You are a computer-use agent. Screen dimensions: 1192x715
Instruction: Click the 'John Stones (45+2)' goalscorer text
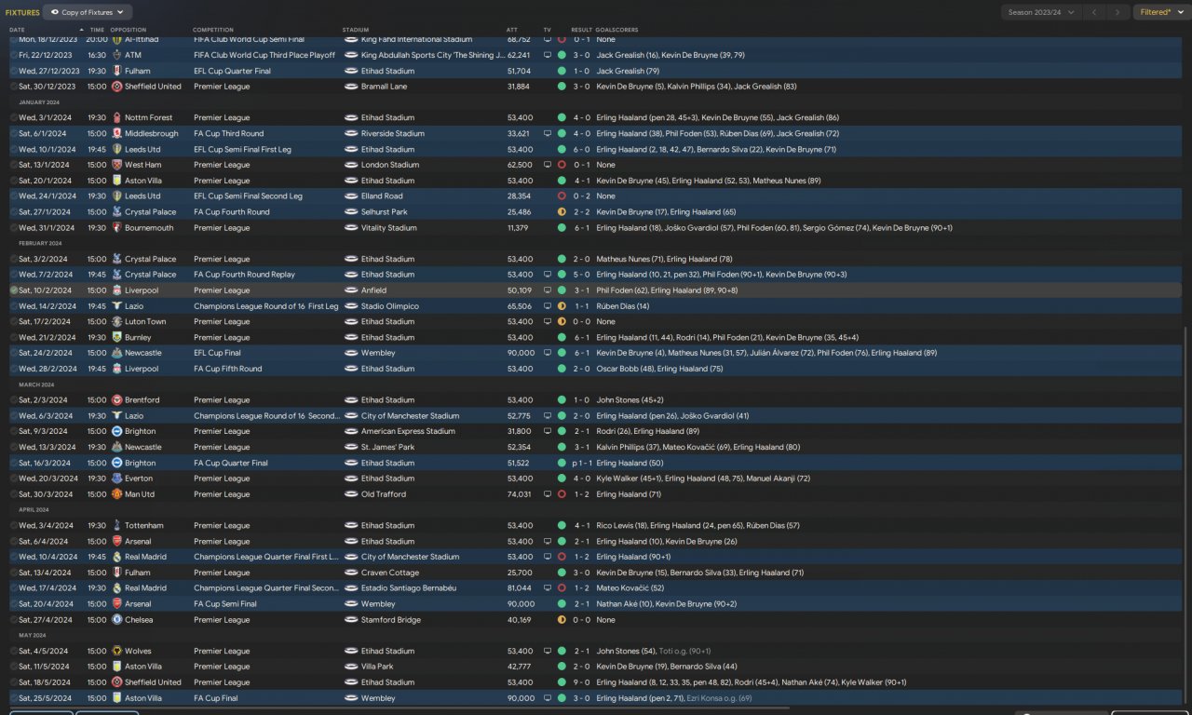click(630, 400)
